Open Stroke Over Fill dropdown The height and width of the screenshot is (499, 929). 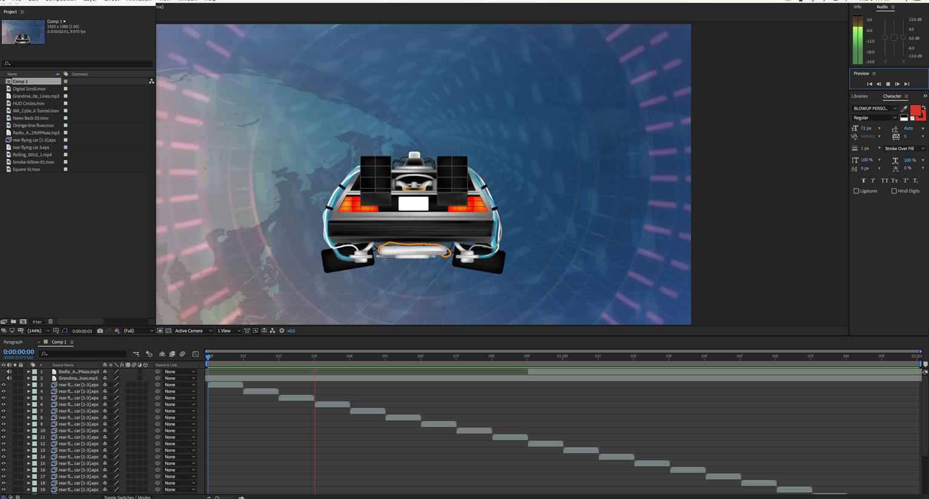click(904, 148)
